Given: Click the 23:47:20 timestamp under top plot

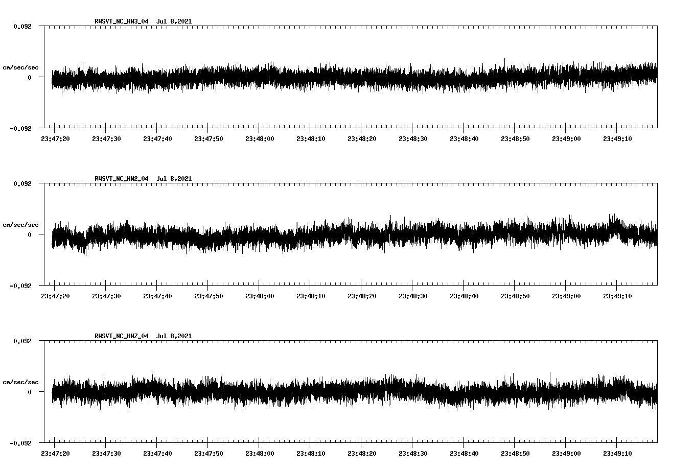Looking at the screenshot, I should (x=56, y=137).
